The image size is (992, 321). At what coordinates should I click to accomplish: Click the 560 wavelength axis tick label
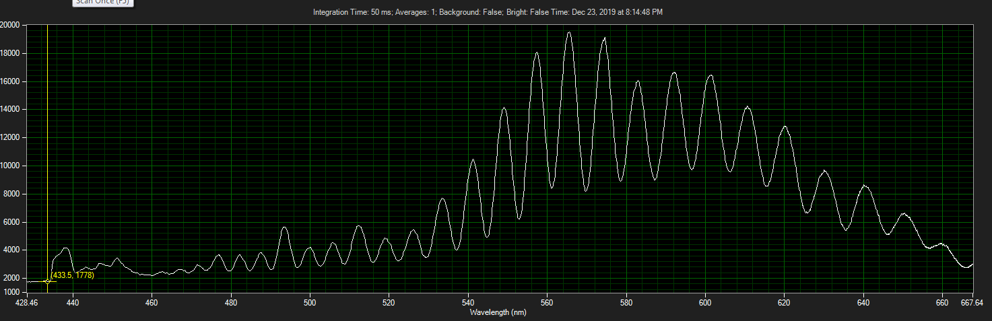pyautogui.click(x=547, y=304)
